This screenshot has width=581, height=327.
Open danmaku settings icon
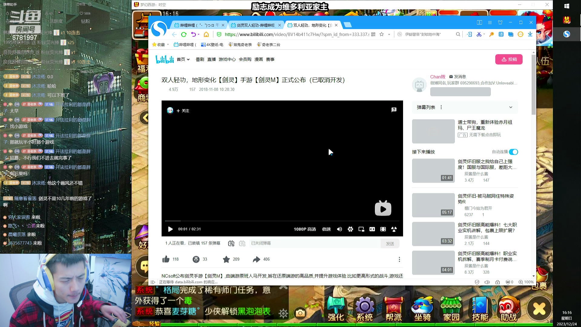tap(242, 243)
